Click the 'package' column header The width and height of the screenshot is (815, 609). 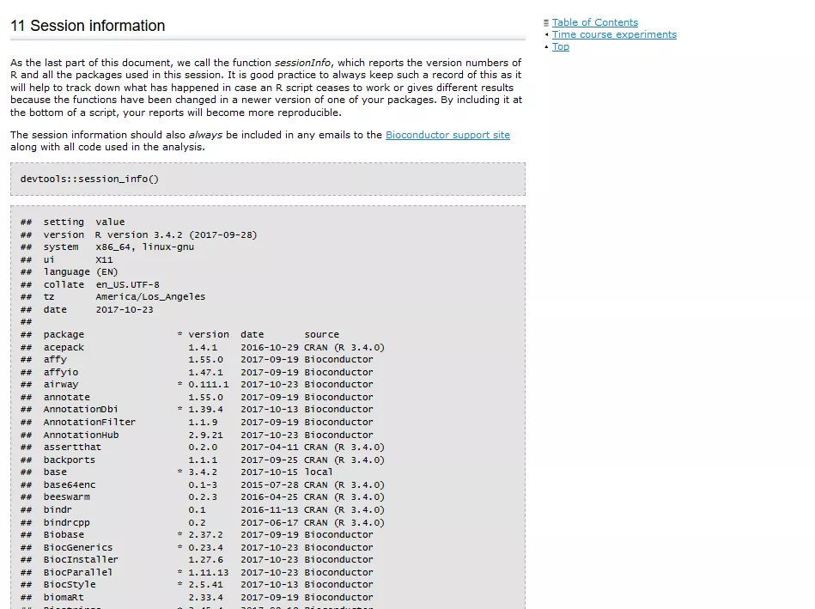(x=64, y=334)
